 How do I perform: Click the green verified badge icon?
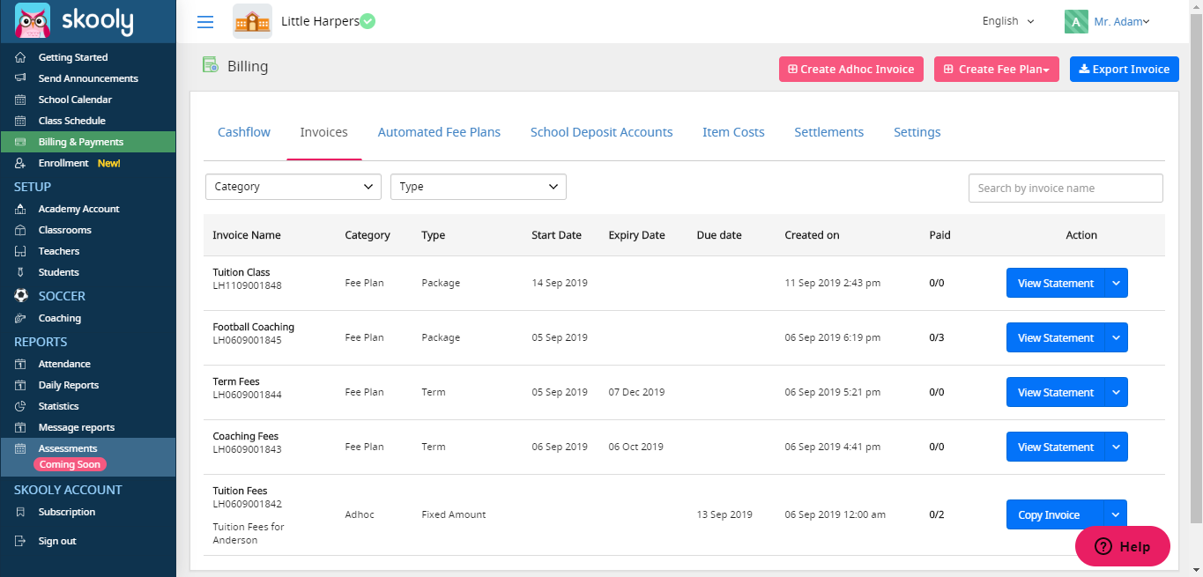[x=368, y=21]
